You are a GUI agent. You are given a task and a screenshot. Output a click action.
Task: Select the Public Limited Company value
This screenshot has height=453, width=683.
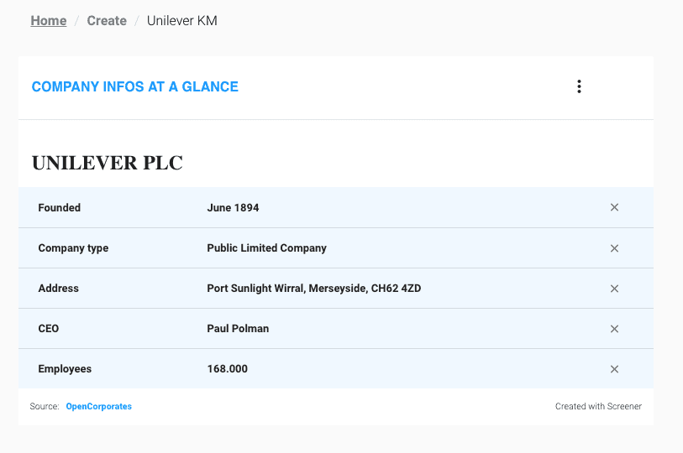coord(266,248)
